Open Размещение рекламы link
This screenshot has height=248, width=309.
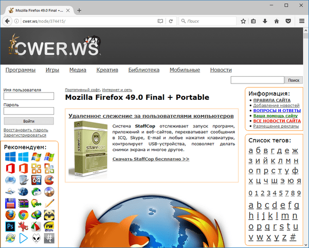[x=276, y=126]
